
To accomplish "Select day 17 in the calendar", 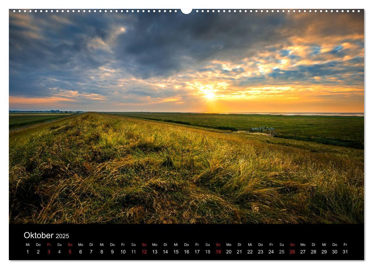I will [197, 252].
